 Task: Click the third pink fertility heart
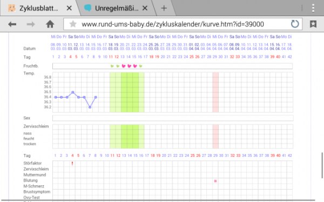135,66
